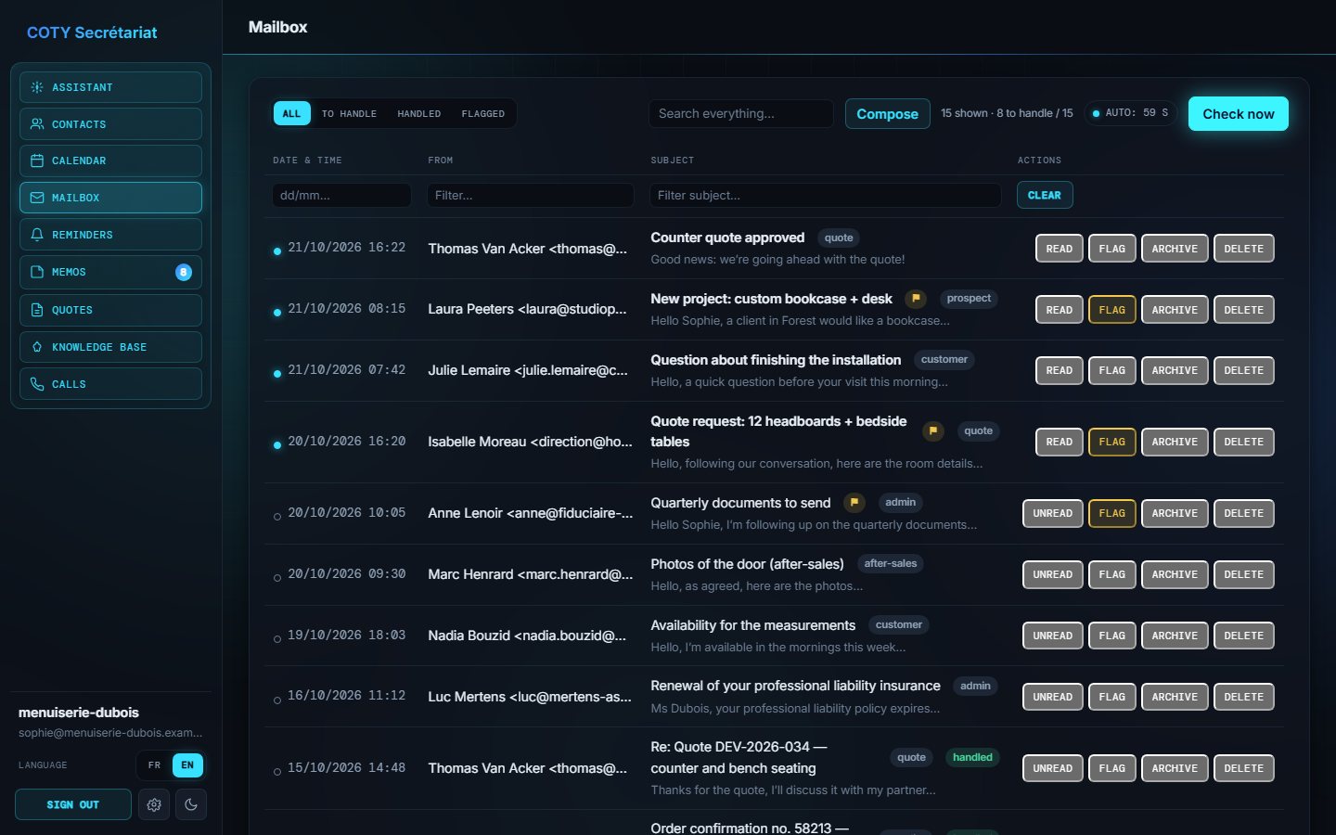Click Check now button
This screenshot has width=1336, height=835.
[1238, 113]
